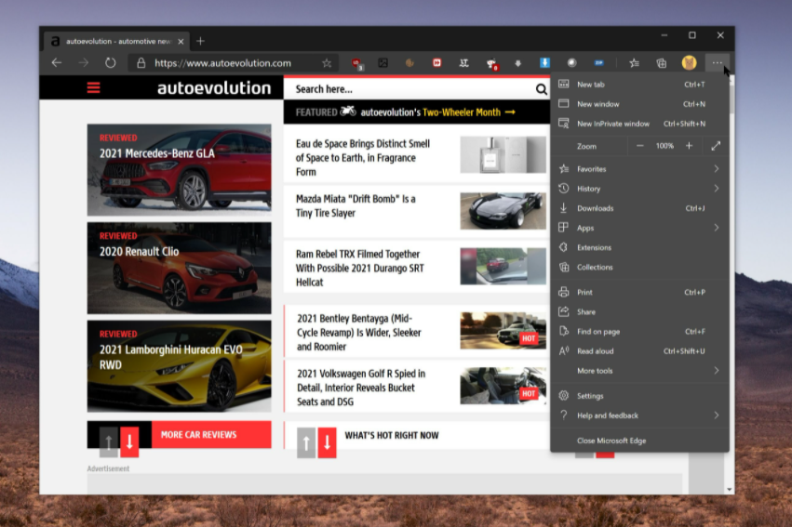Choose Find on page
This screenshot has height=527, width=792.
click(639, 331)
